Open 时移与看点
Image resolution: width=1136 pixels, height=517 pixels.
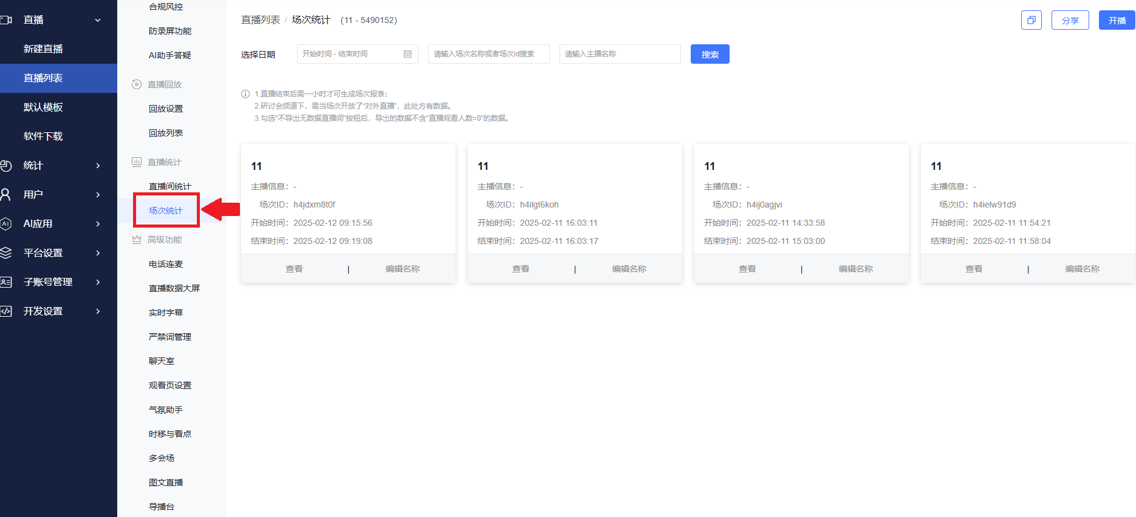point(170,434)
